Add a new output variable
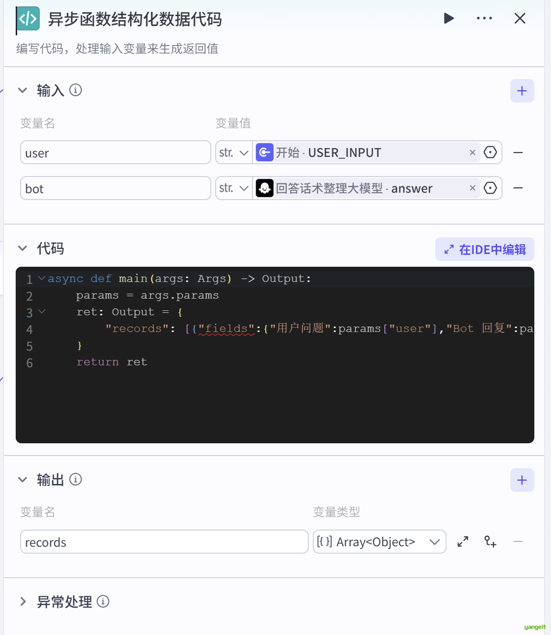 tap(522, 480)
